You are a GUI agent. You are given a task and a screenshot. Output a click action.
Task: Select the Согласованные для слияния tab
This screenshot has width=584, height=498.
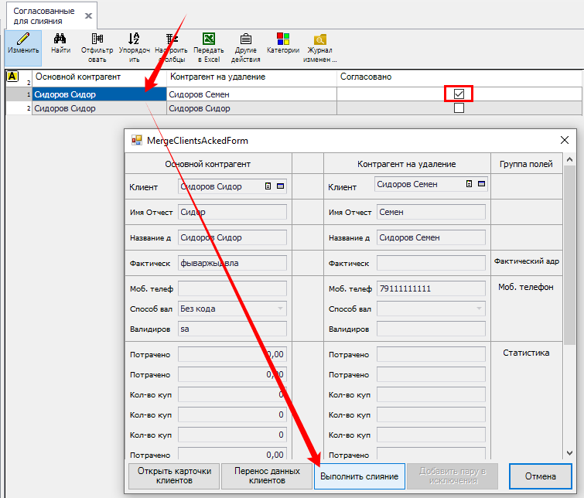pyautogui.click(x=44, y=16)
